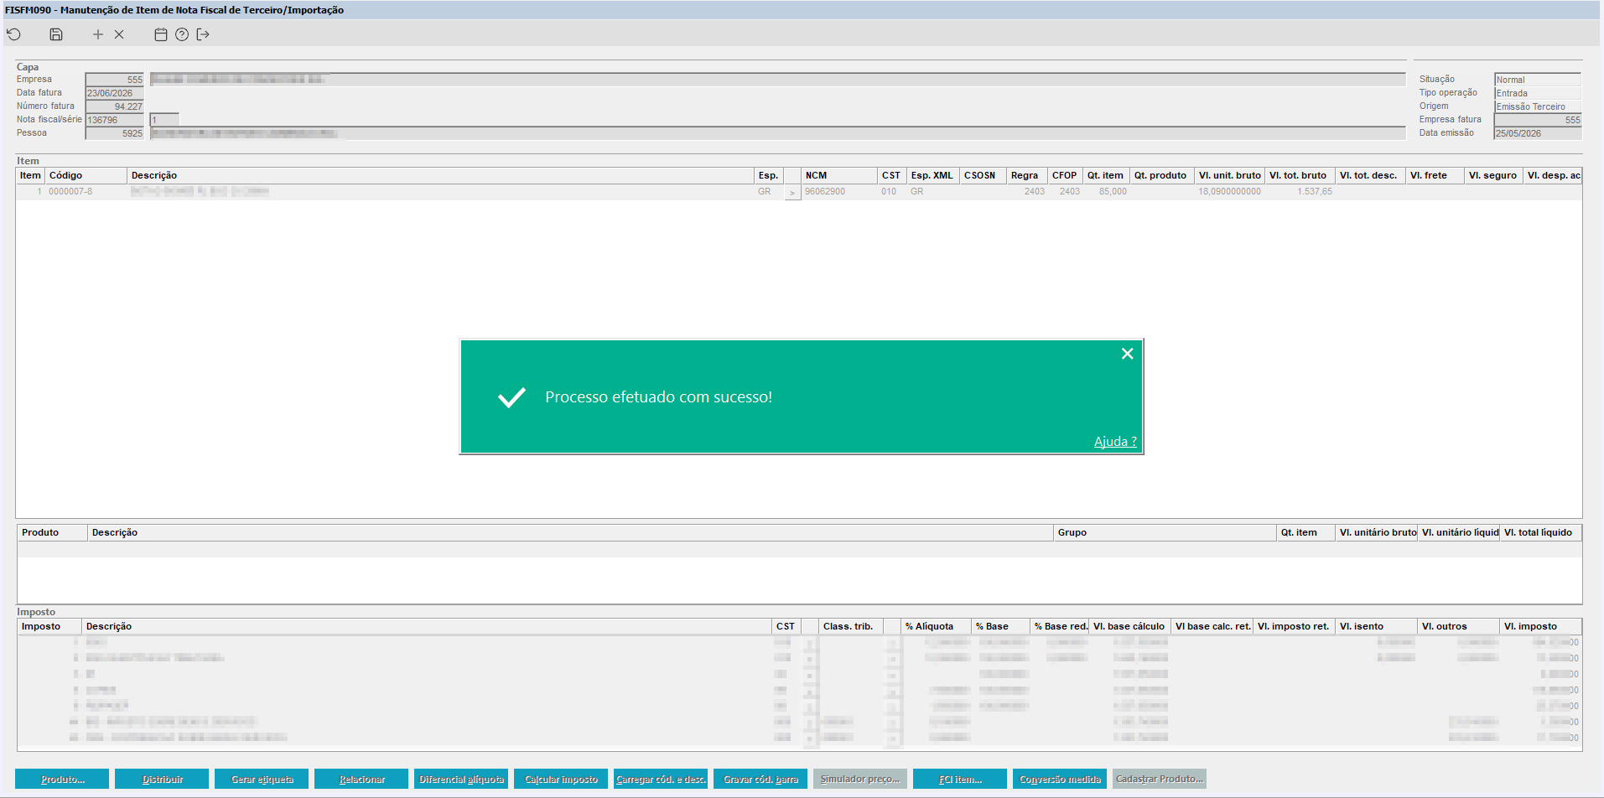Click the Grupo column header
This screenshot has height=798, width=1604.
[x=1165, y=532]
